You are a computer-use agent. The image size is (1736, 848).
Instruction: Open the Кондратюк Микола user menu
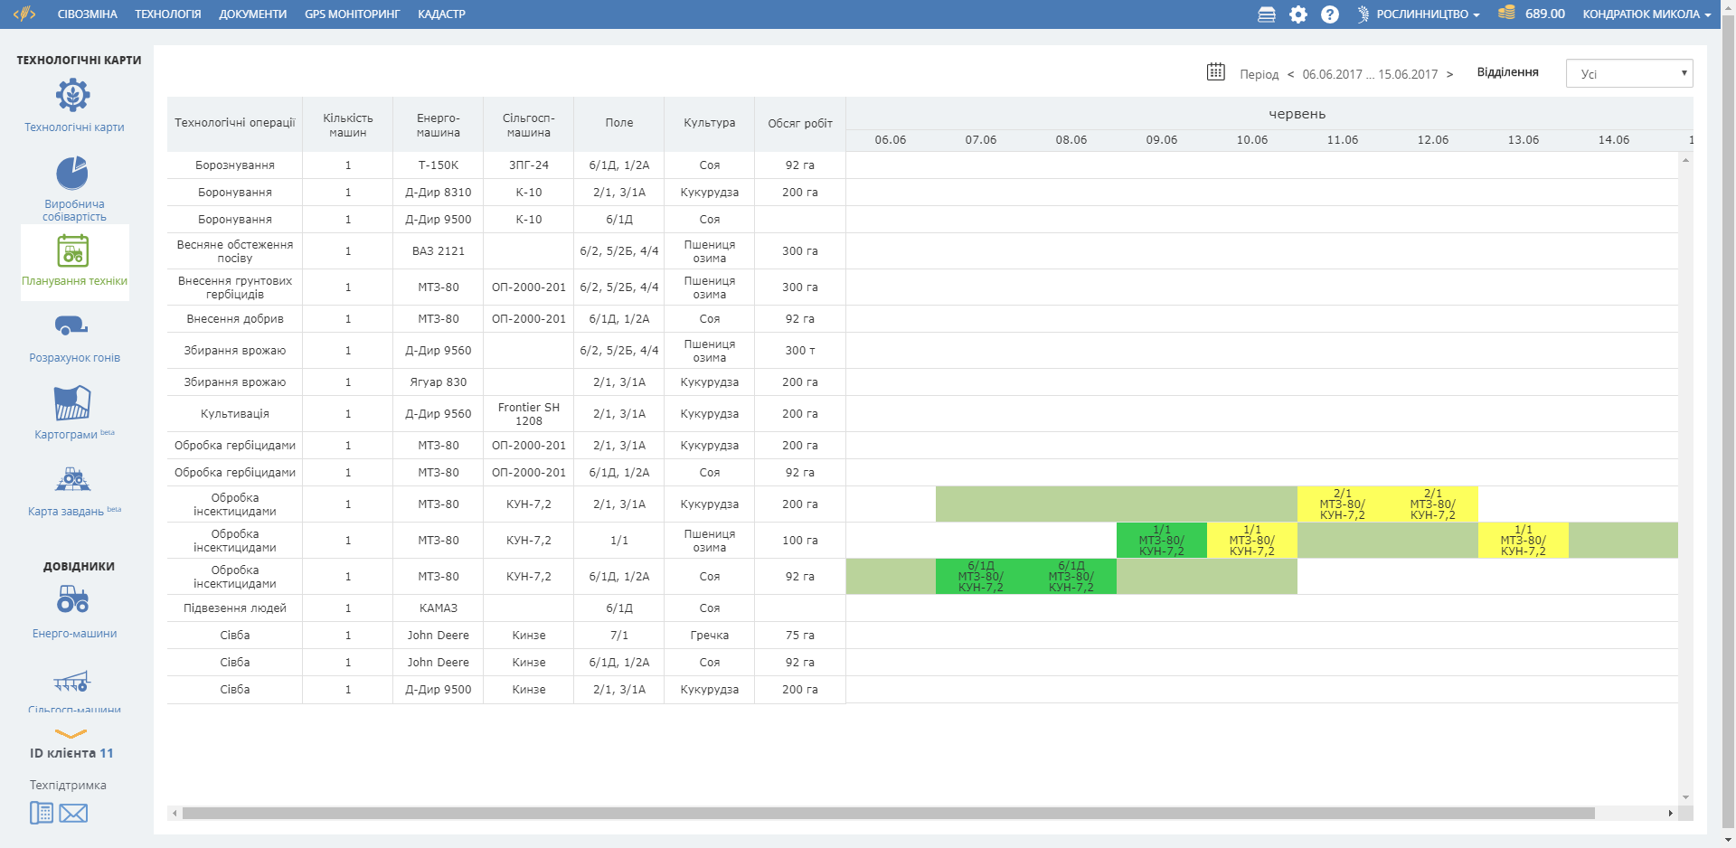coord(1646,14)
